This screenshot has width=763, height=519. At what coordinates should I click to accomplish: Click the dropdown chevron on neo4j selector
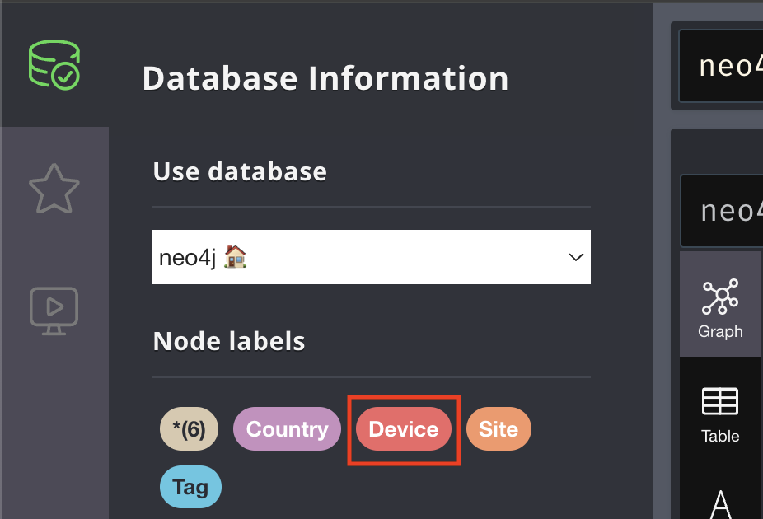pyautogui.click(x=575, y=256)
